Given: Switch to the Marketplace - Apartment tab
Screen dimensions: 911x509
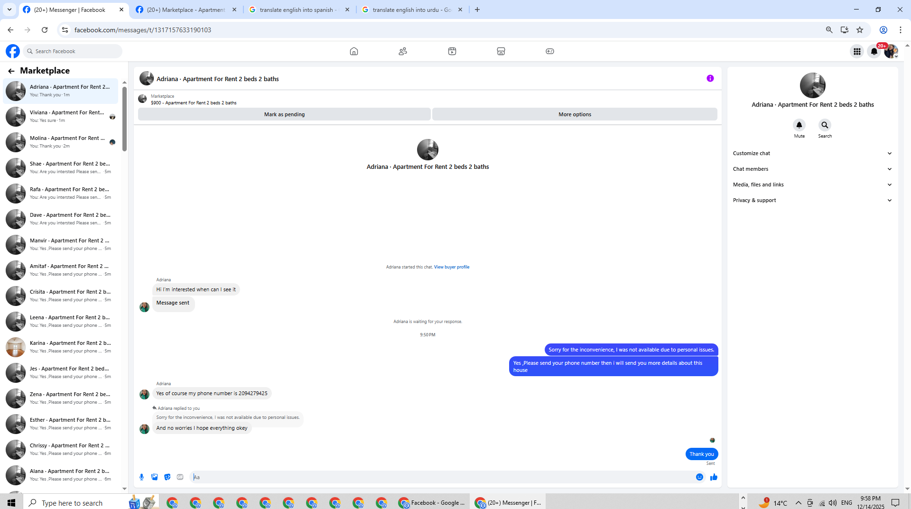Looking at the screenshot, I should (x=186, y=9).
